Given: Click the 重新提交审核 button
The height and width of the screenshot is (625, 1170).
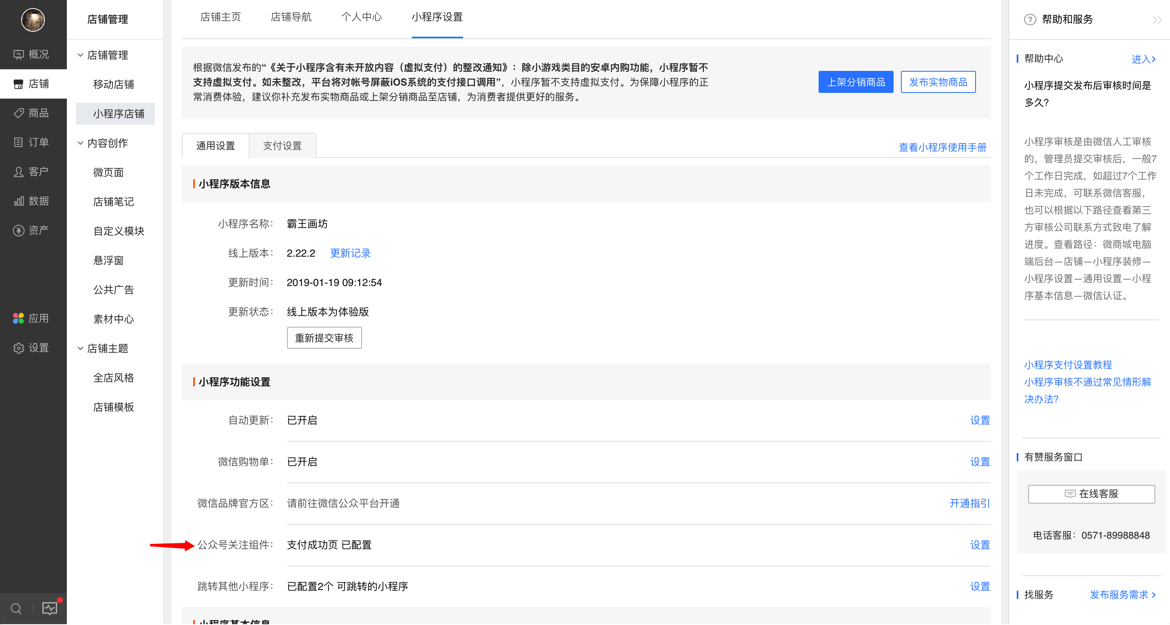Looking at the screenshot, I should coord(324,338).
